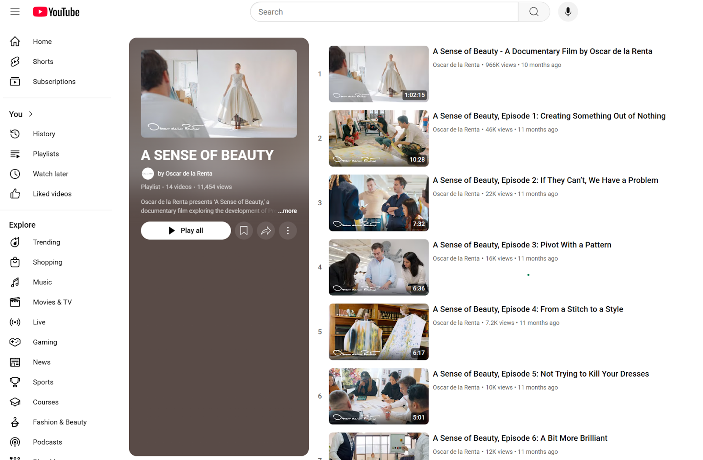Select Liked videos menu label

point(52,194)
